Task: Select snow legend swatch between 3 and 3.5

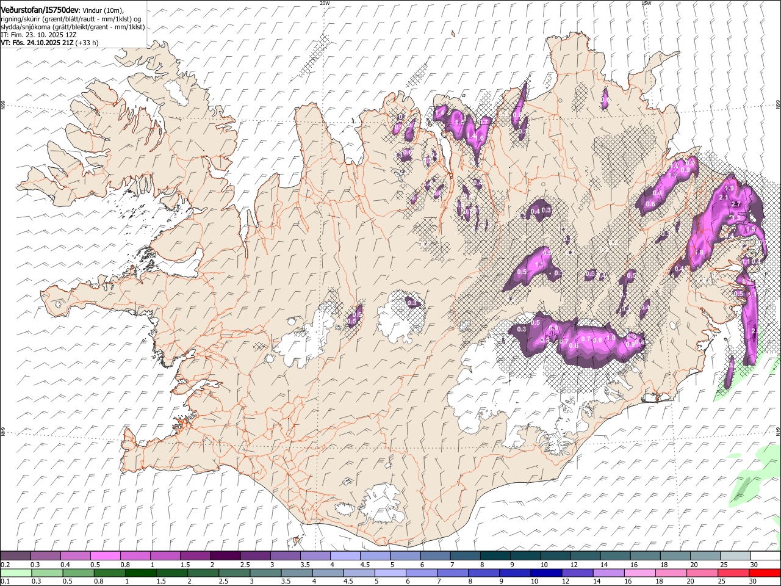Action: click(286, 556)
